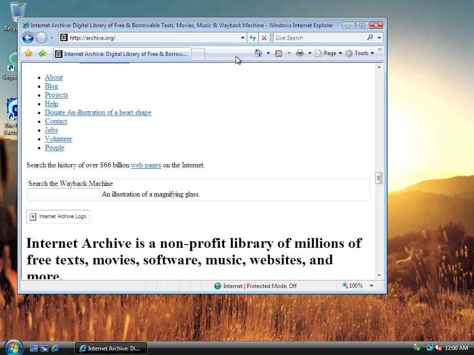This screenshot has width=474, height=355.
Task: Click the 100% zoom level button
Action: 352,286
